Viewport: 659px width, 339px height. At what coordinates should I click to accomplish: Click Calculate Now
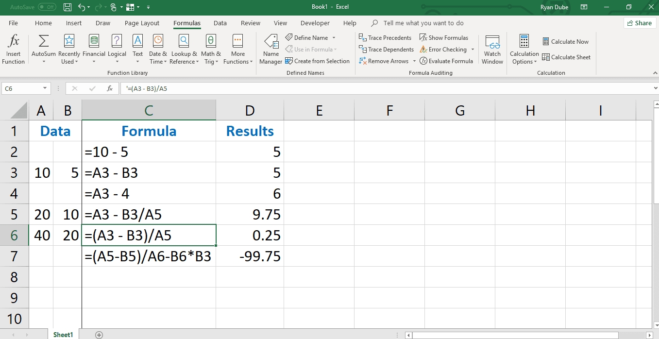click(x=565, y=41)
